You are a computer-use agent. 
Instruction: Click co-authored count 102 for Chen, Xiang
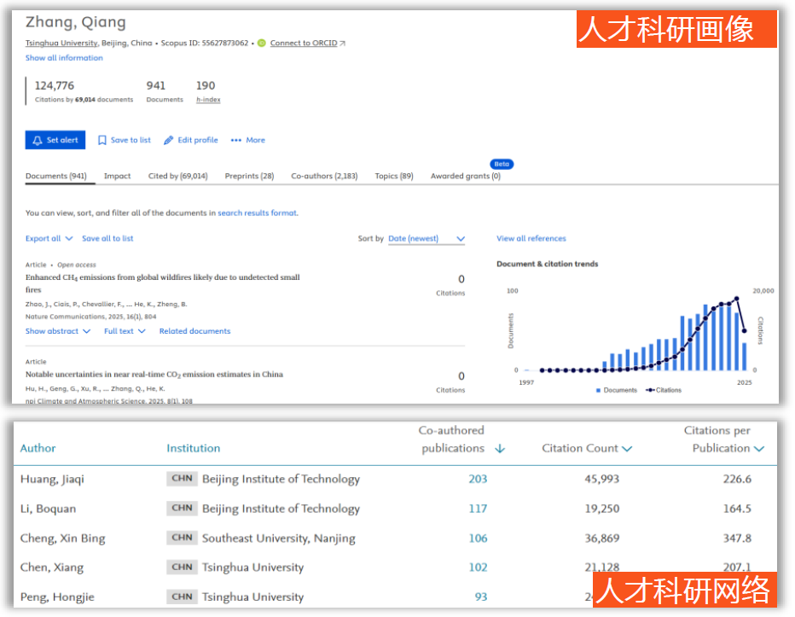click(x=478, y=568)
